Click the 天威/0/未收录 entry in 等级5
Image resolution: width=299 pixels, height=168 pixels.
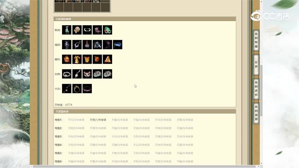click(163, 153)
